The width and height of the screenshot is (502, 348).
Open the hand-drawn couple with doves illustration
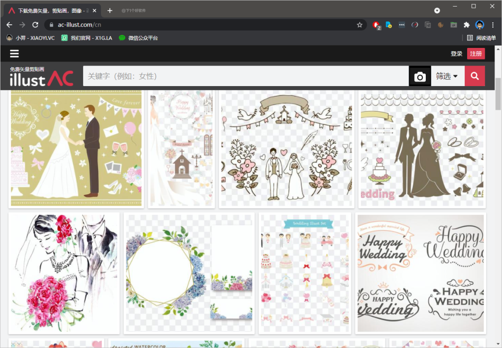click(286, 148)
